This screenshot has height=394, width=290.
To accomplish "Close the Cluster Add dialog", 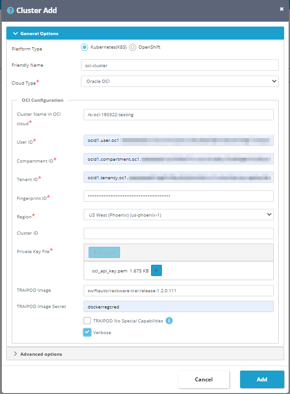I will pos(281,9).
